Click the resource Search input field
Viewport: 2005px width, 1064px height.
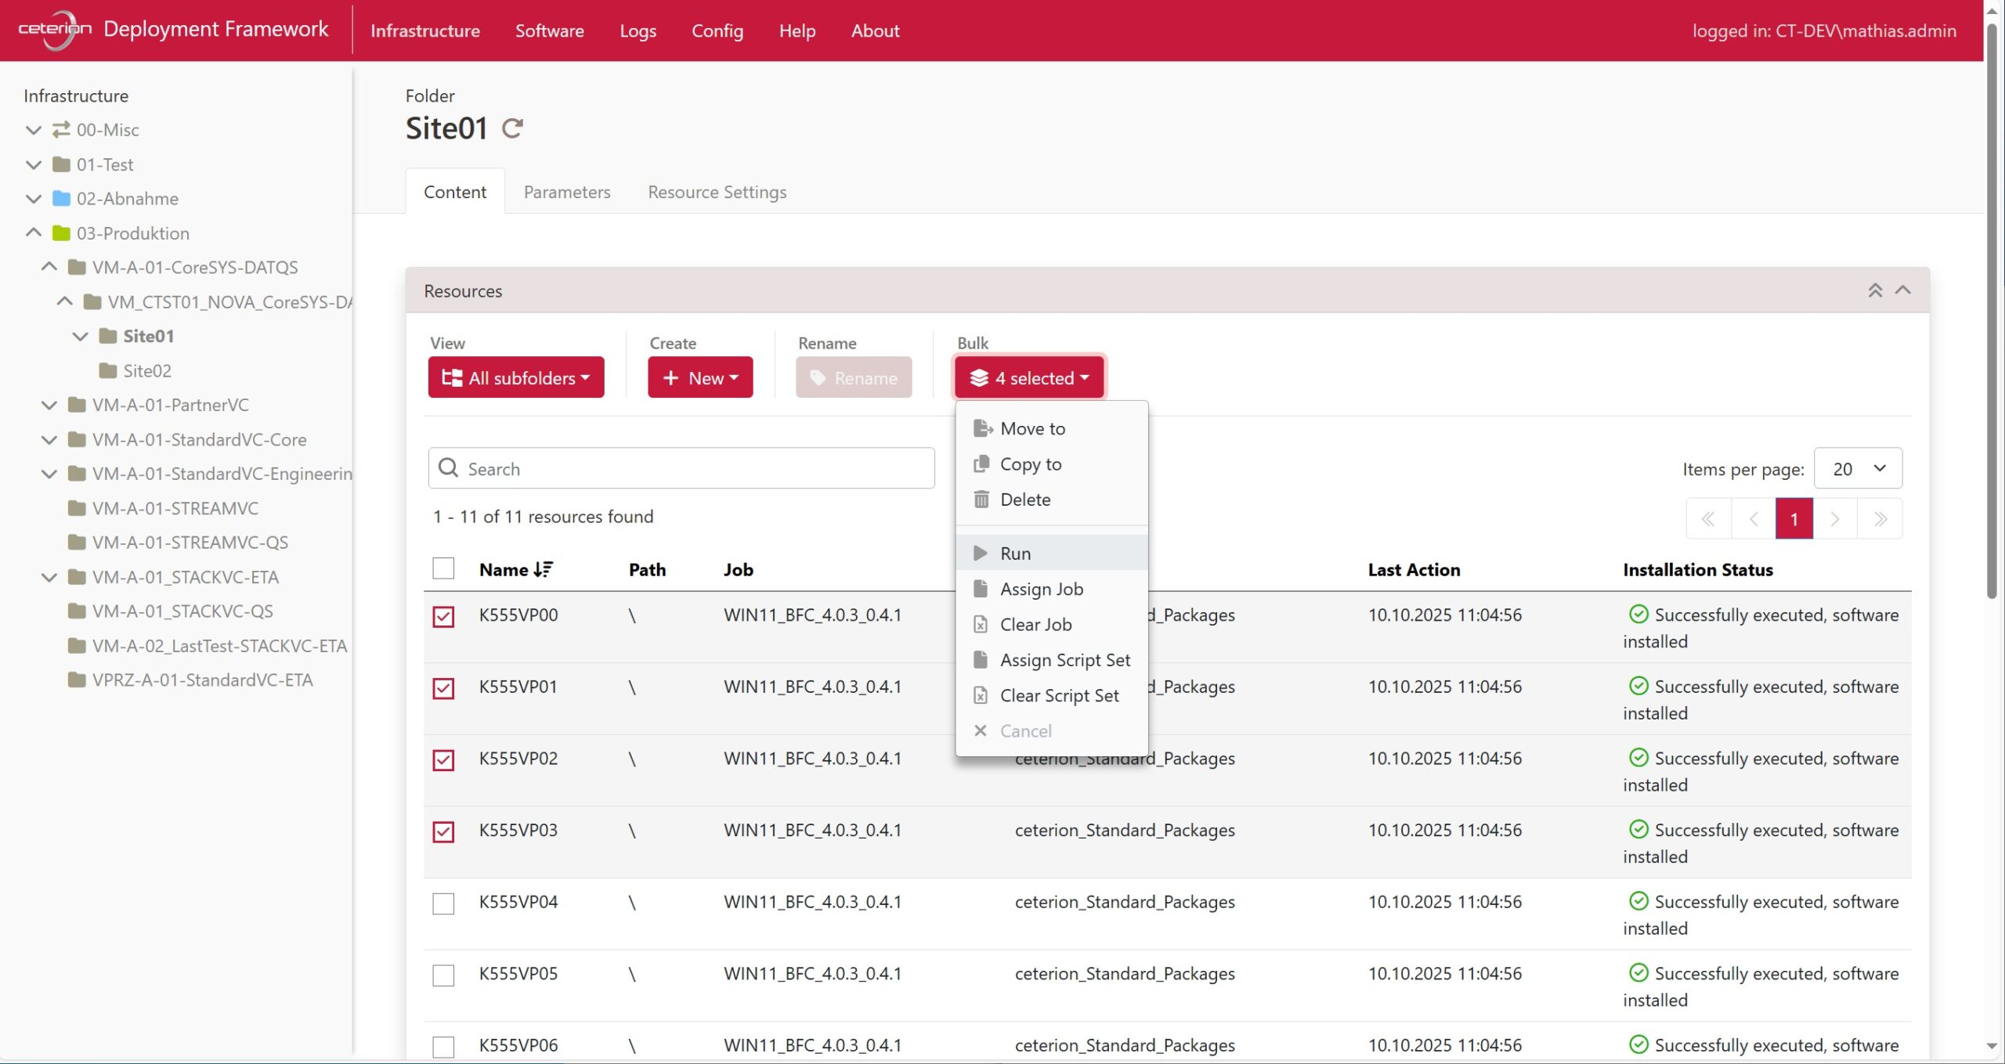point(681,468)
